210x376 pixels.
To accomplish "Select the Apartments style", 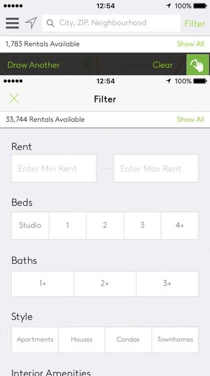I will pyautogui.click(x=35, y=339).
